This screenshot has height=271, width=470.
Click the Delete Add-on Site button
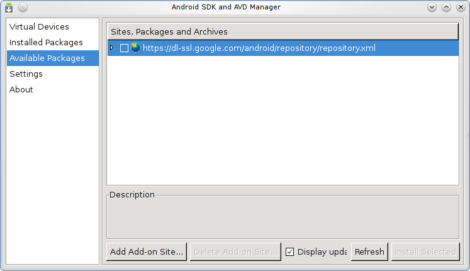pos(235,252)
